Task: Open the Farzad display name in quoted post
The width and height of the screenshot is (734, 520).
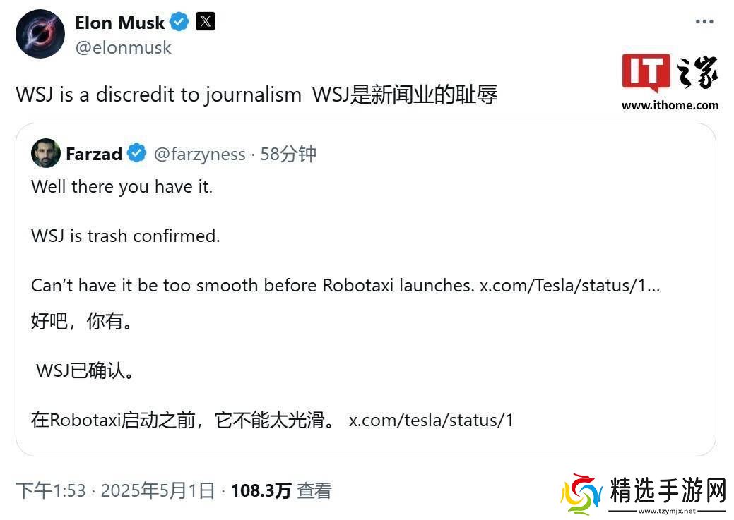Action: [x=94, y=154]
